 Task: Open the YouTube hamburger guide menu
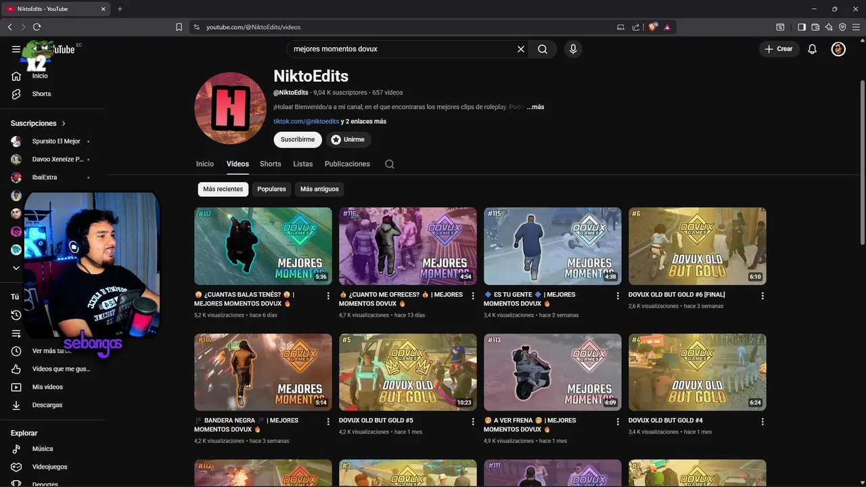16,49
